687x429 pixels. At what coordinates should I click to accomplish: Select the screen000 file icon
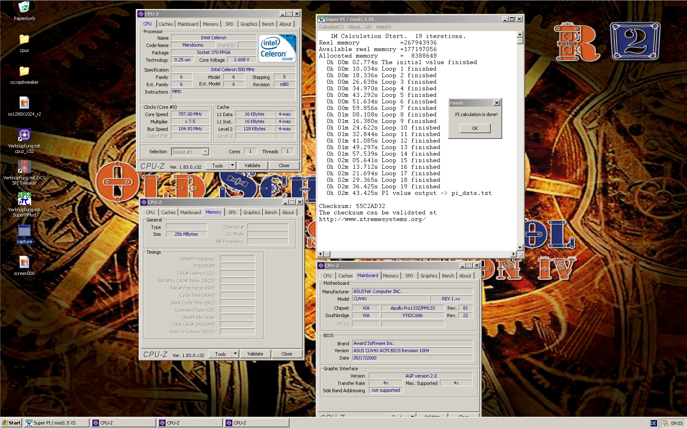24,262
